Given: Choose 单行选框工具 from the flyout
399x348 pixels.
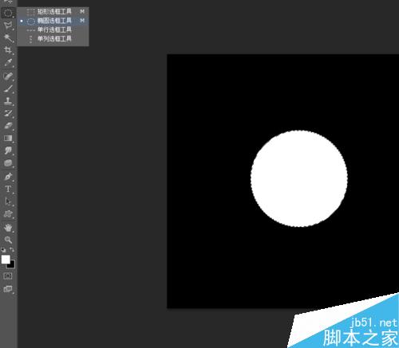Looking at the screenshot, I should [x=53, y=29].
